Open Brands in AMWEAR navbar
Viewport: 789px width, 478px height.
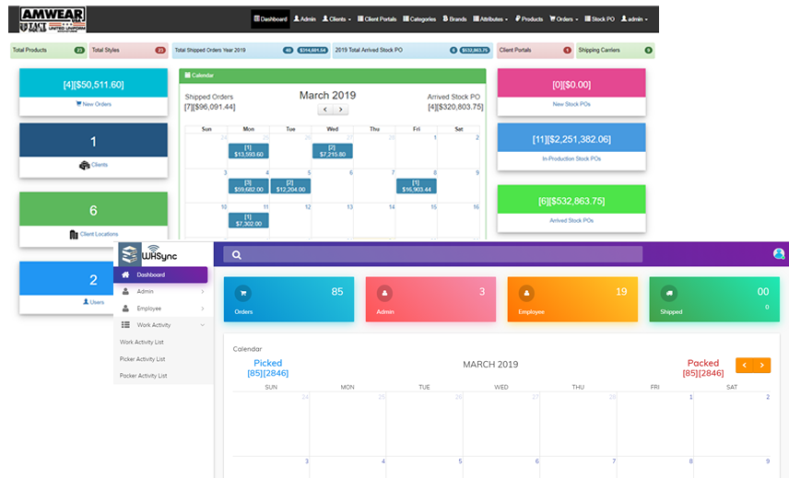point(454,19)
